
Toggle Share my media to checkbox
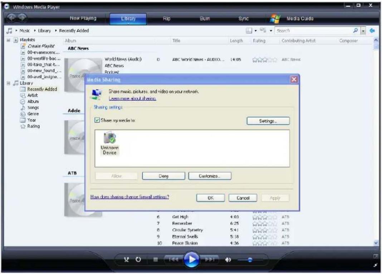(x=97, y=120)
